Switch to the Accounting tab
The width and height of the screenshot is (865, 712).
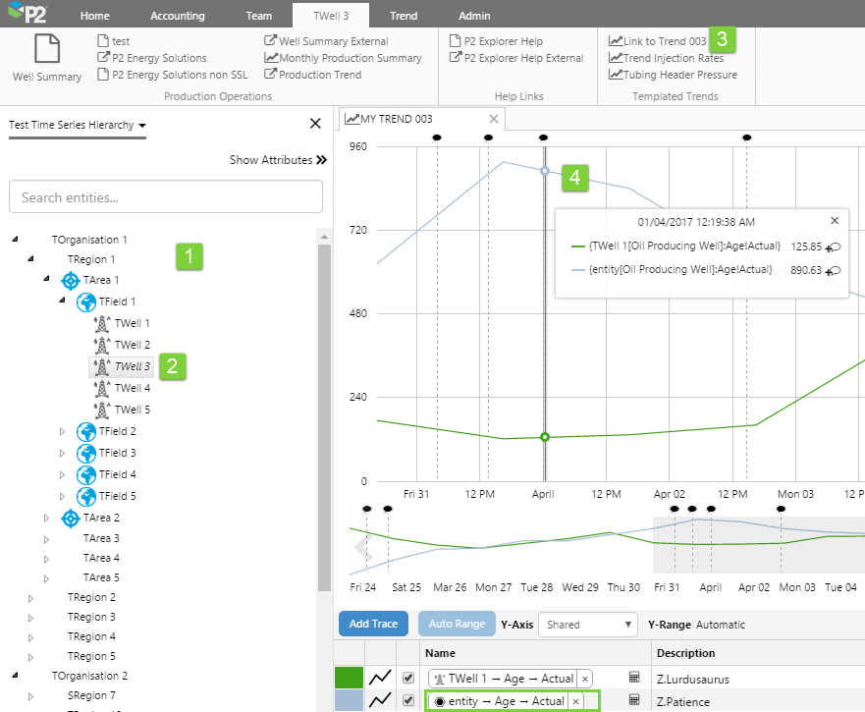click(x=178, y=16)
